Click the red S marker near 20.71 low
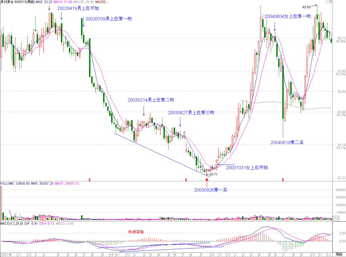This screenshot has width=346, height=257. click(x=186, y=180)
